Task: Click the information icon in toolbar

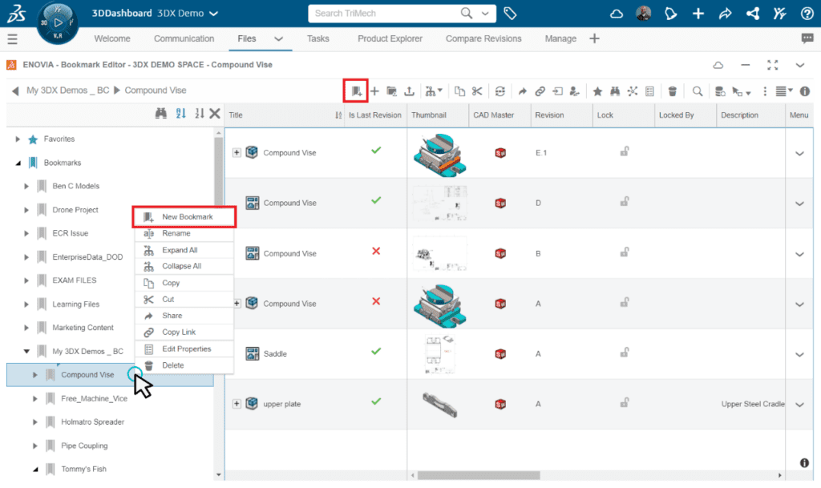Action: coord(805,91)
